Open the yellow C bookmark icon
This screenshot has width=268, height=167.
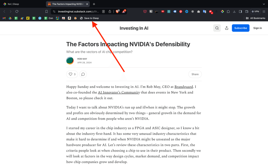pos(28,18)
